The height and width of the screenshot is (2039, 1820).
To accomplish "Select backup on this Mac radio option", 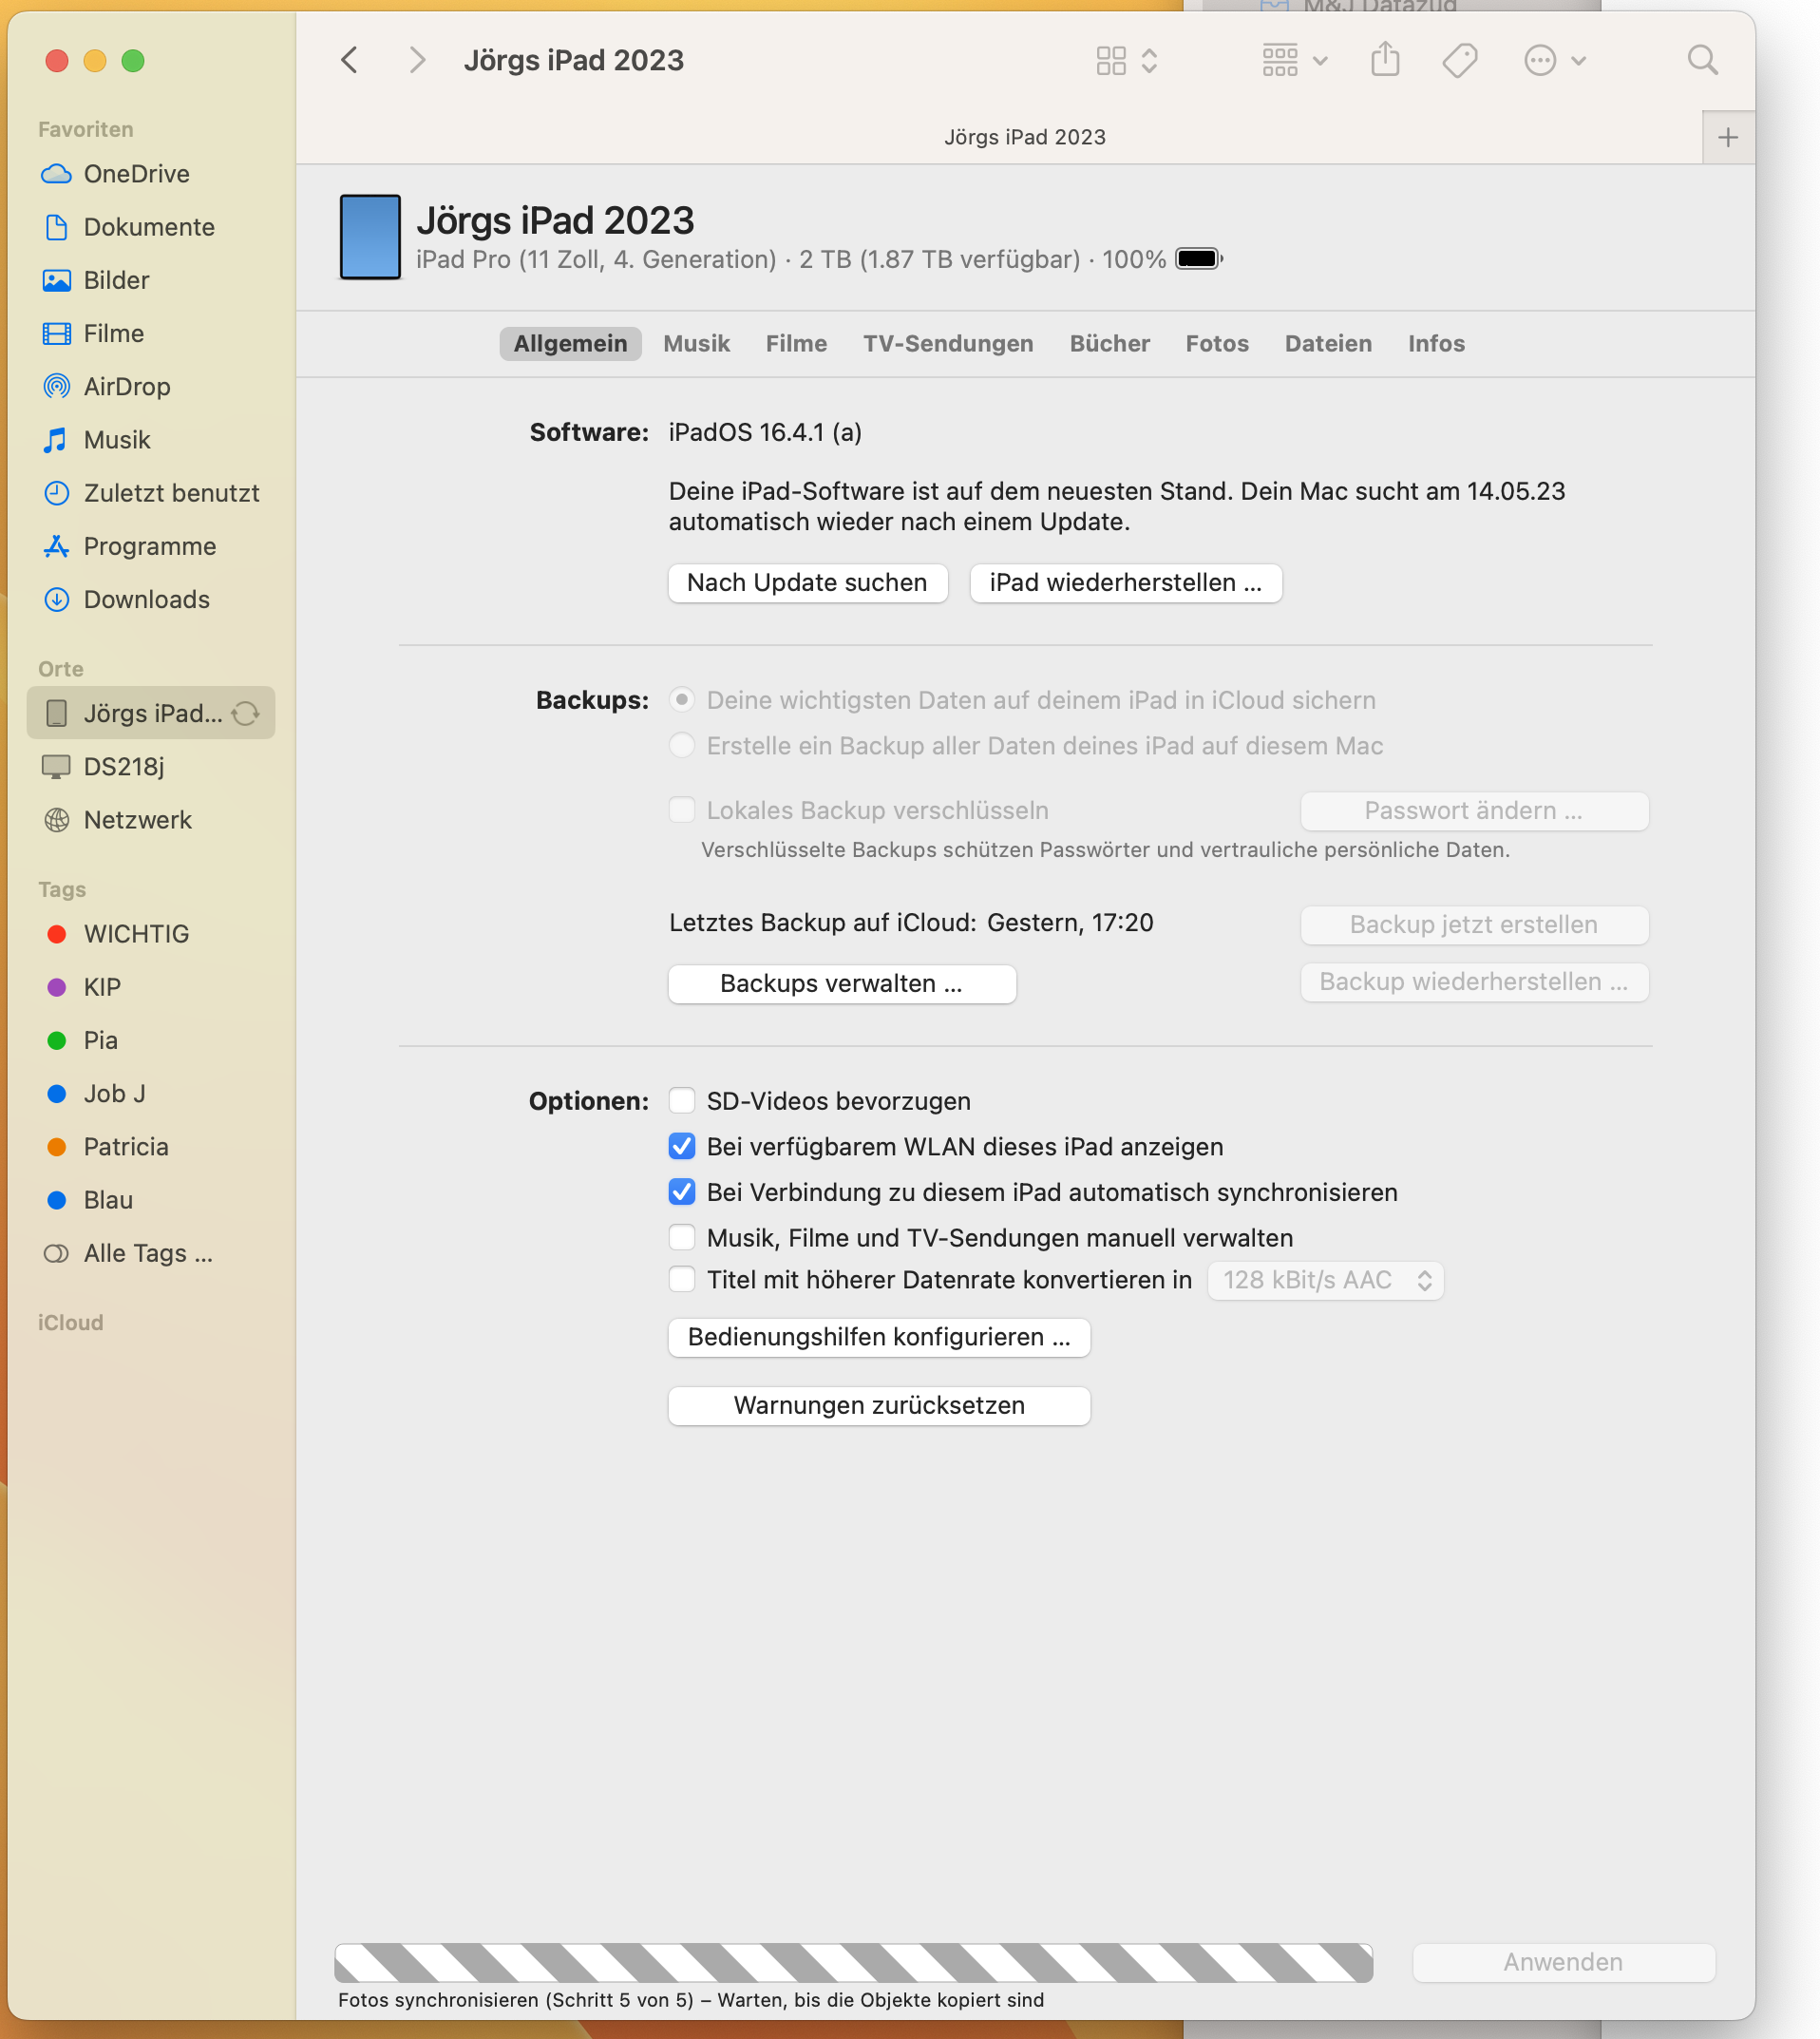I will [682, 746].
